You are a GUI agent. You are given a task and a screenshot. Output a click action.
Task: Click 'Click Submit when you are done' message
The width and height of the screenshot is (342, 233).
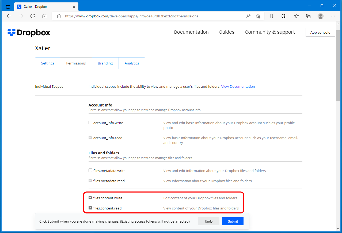click(x=115, y=221)
